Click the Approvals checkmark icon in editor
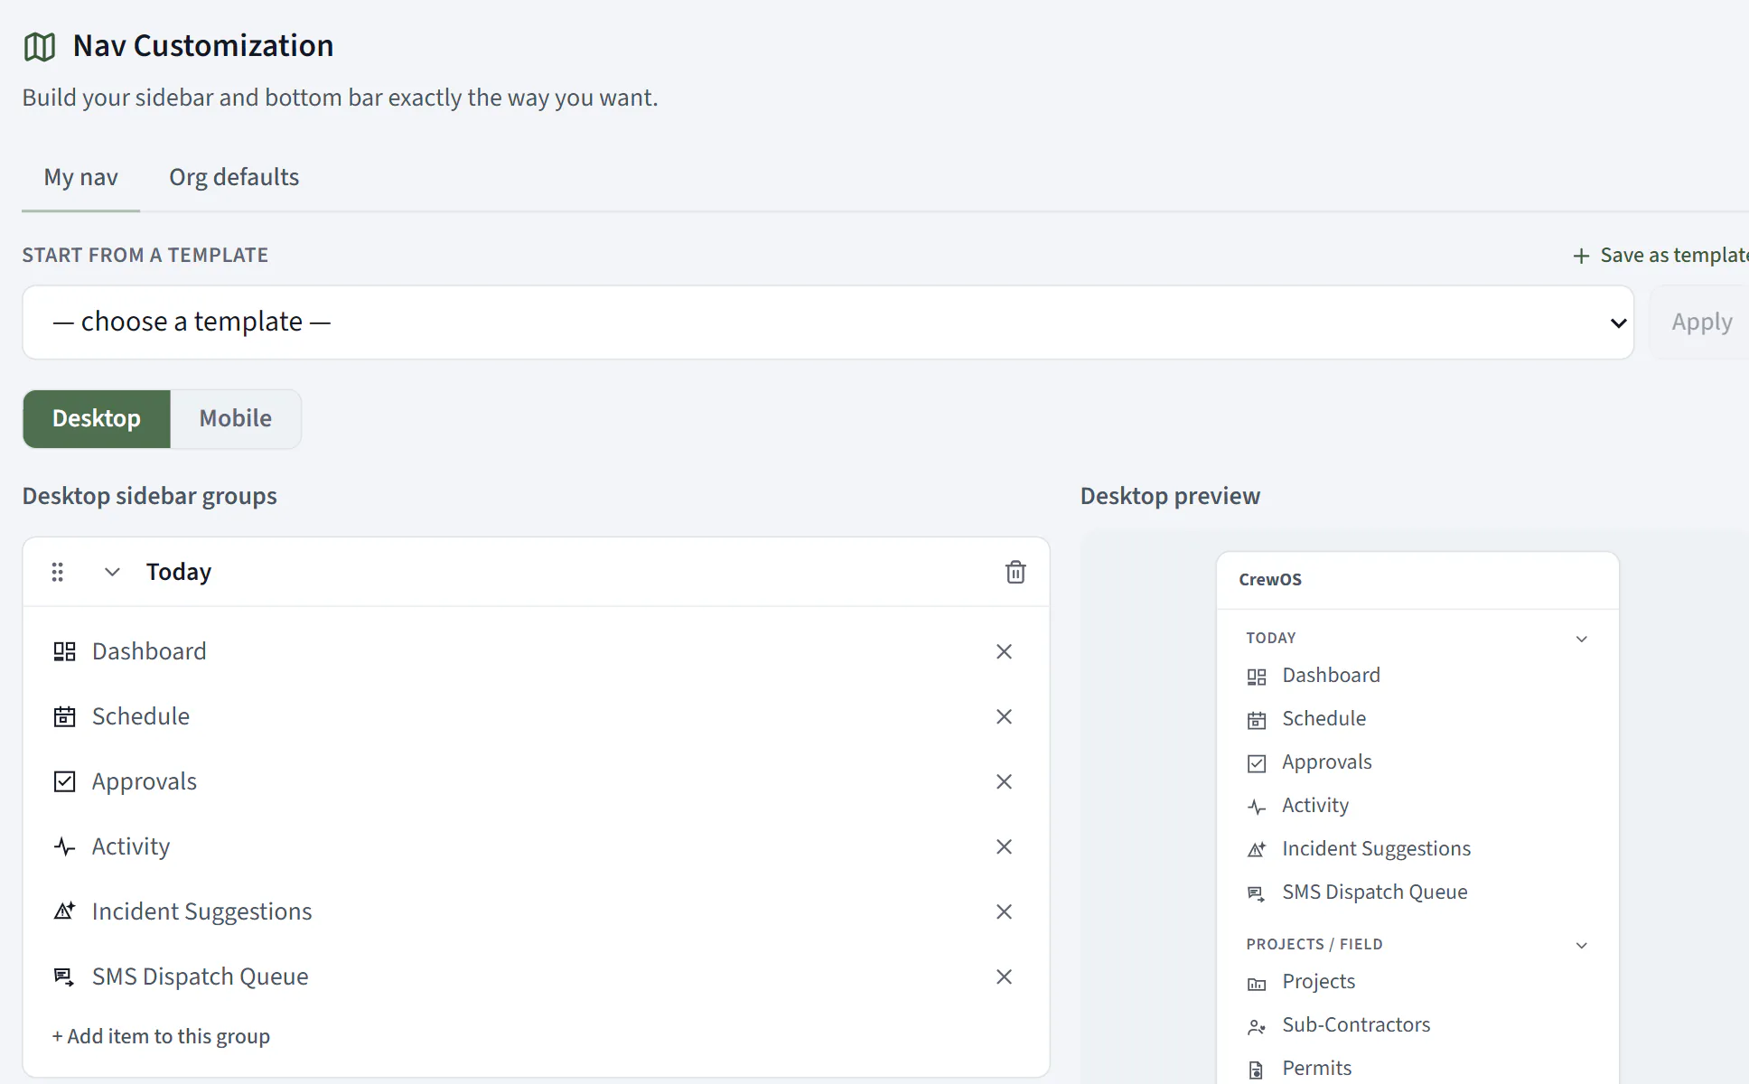The width and height of the screenshot is (1749, 1084). 64,781
